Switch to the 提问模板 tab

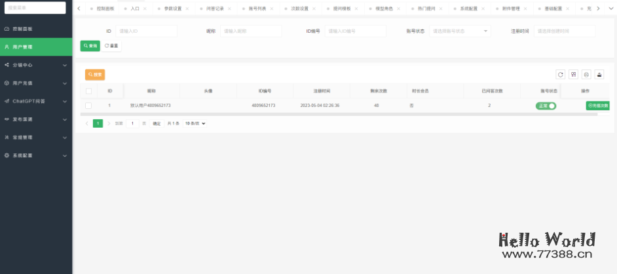point(342,9)
